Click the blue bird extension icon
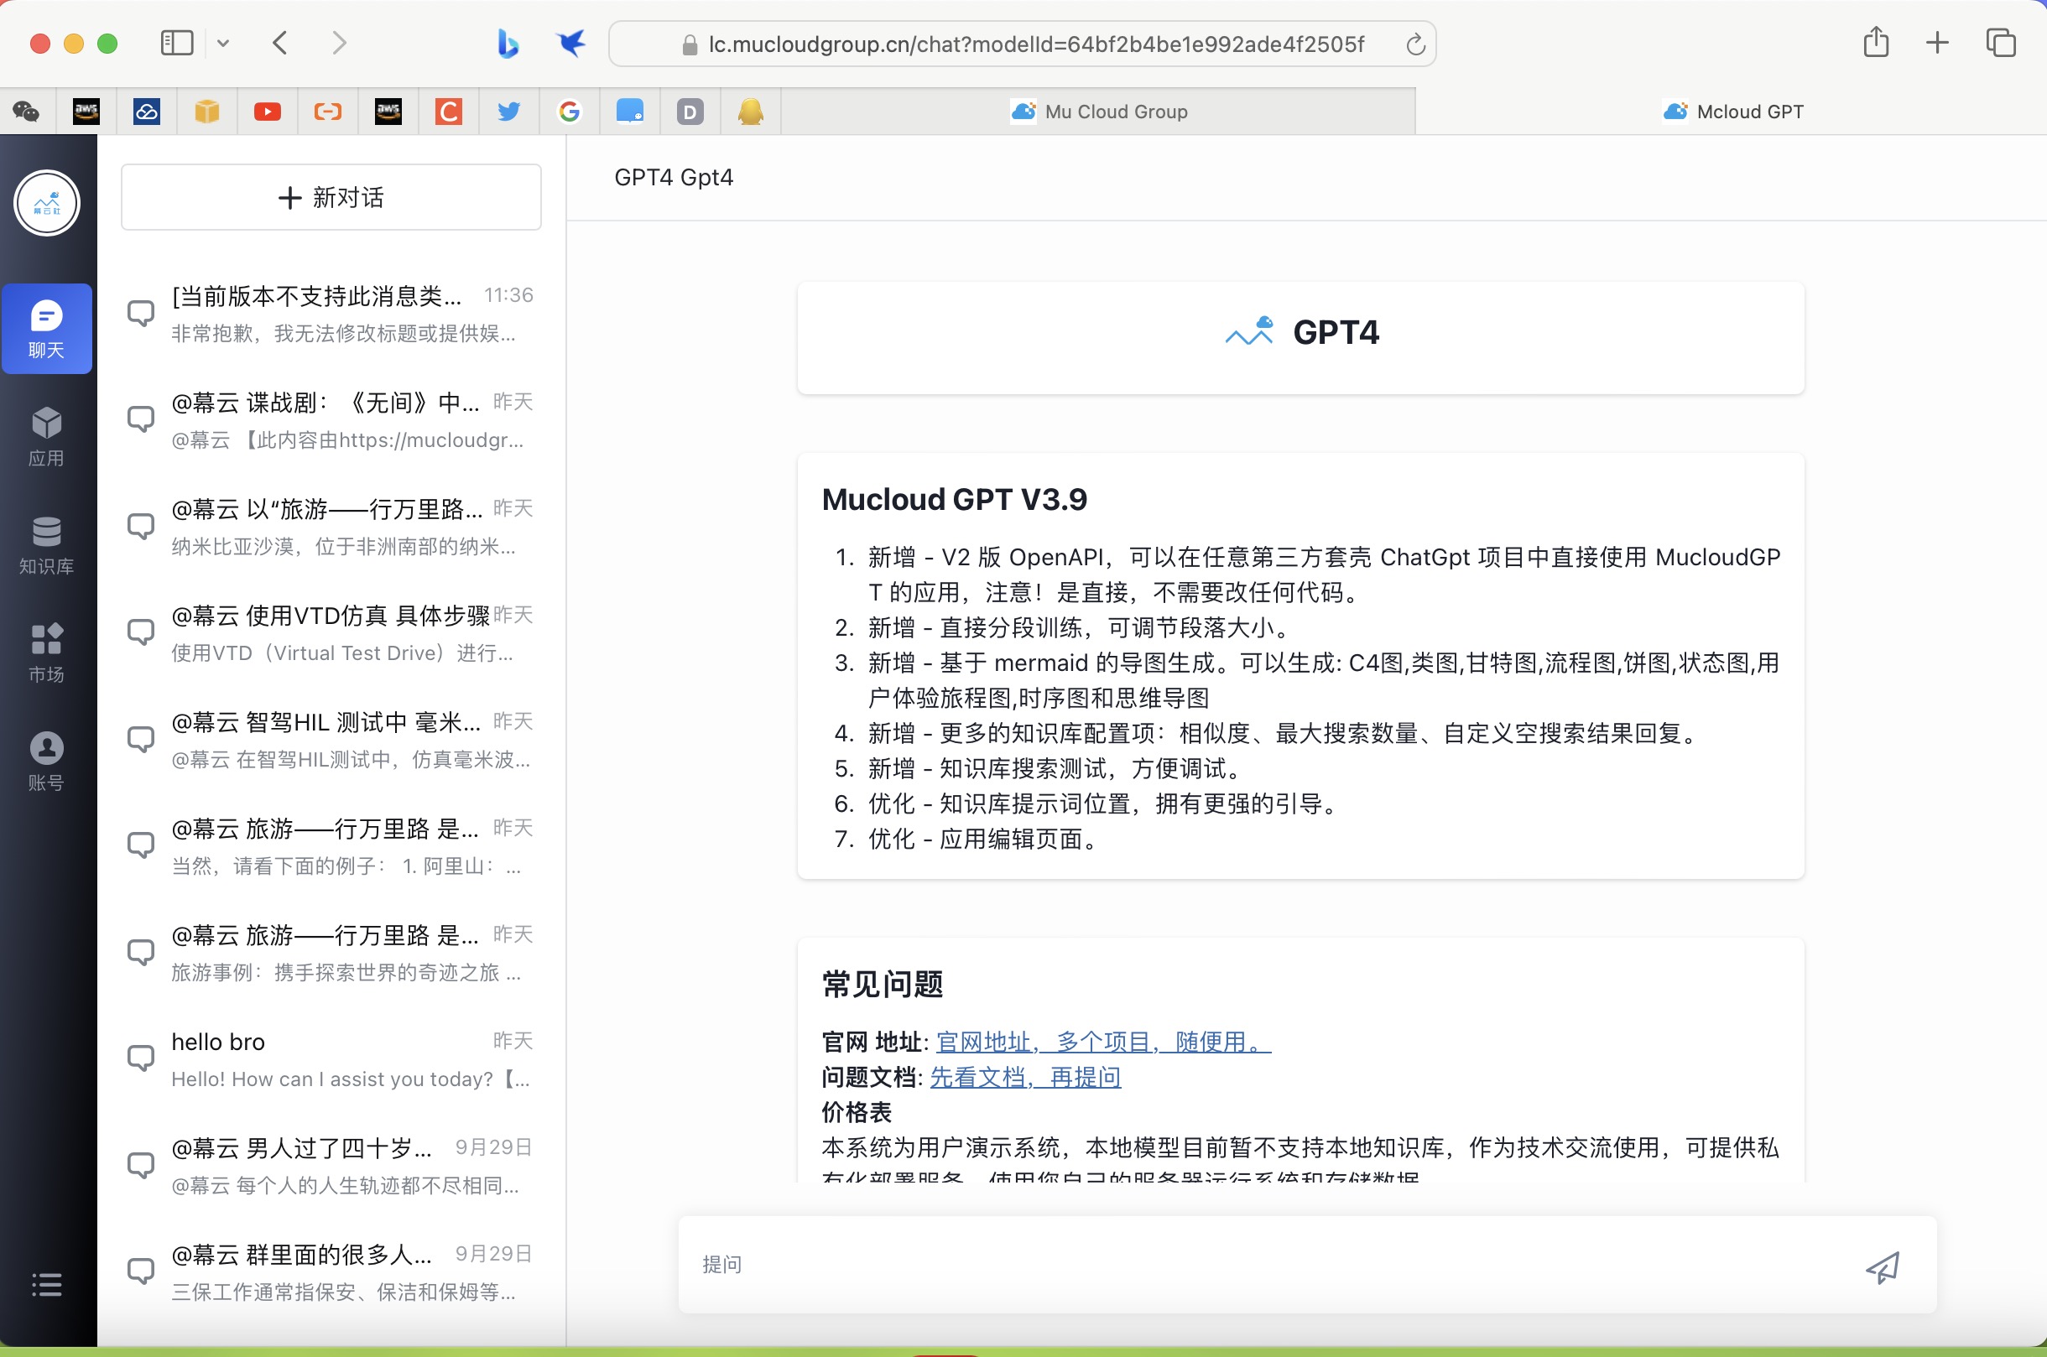 coord(571,44)
